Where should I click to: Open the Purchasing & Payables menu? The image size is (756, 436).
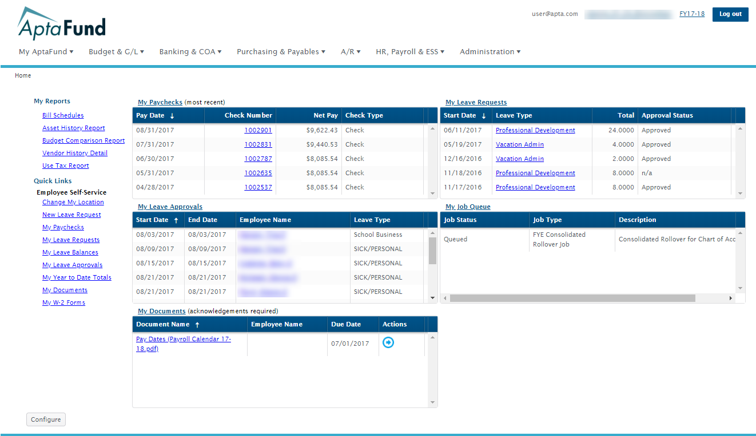(281, 52)
